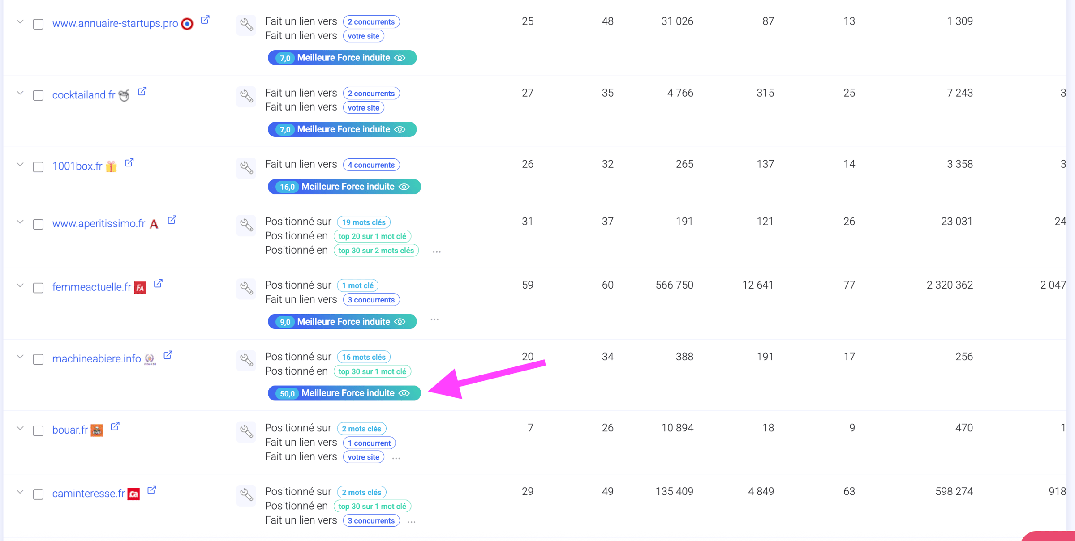The image size is (1075, 541).
Task: Expand the caminteresse.fr row chevron
Action: [x=20, y=492]
